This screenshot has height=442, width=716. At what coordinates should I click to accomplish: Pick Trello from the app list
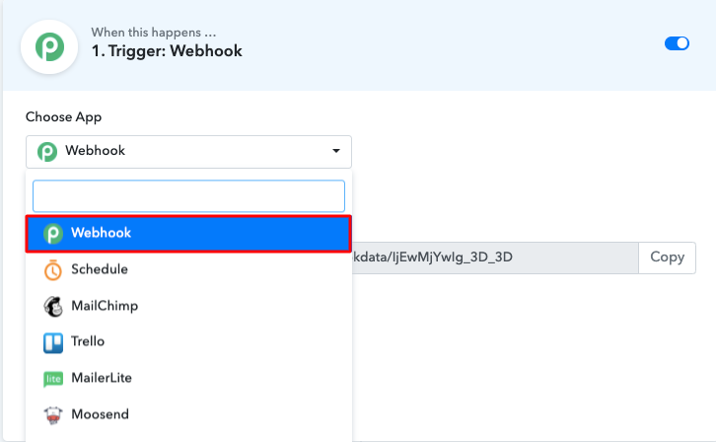(188, 342)
